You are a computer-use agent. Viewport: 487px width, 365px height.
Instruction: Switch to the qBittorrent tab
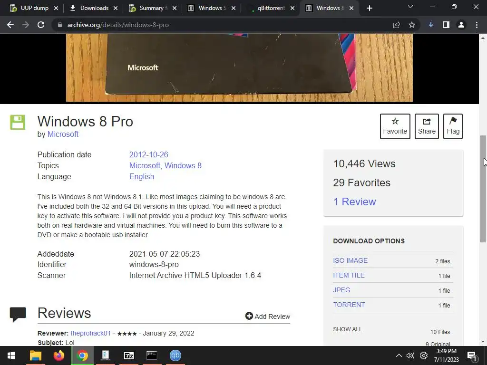pos(271,8)
